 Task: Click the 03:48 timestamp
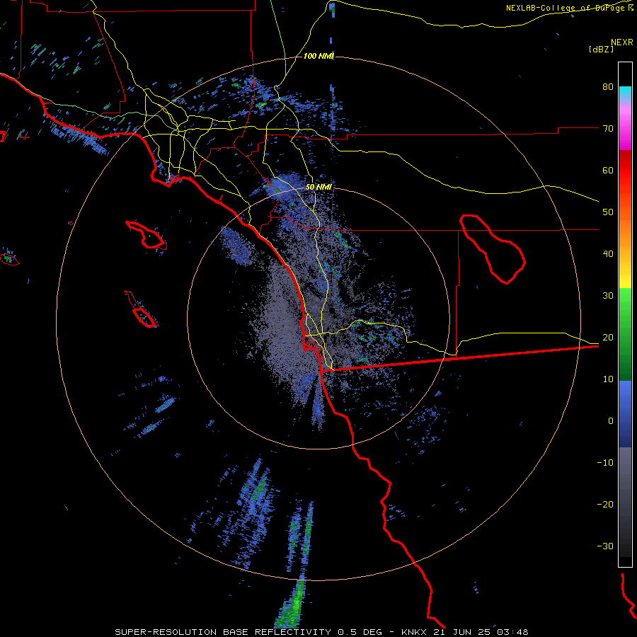[x=512, y=632]
